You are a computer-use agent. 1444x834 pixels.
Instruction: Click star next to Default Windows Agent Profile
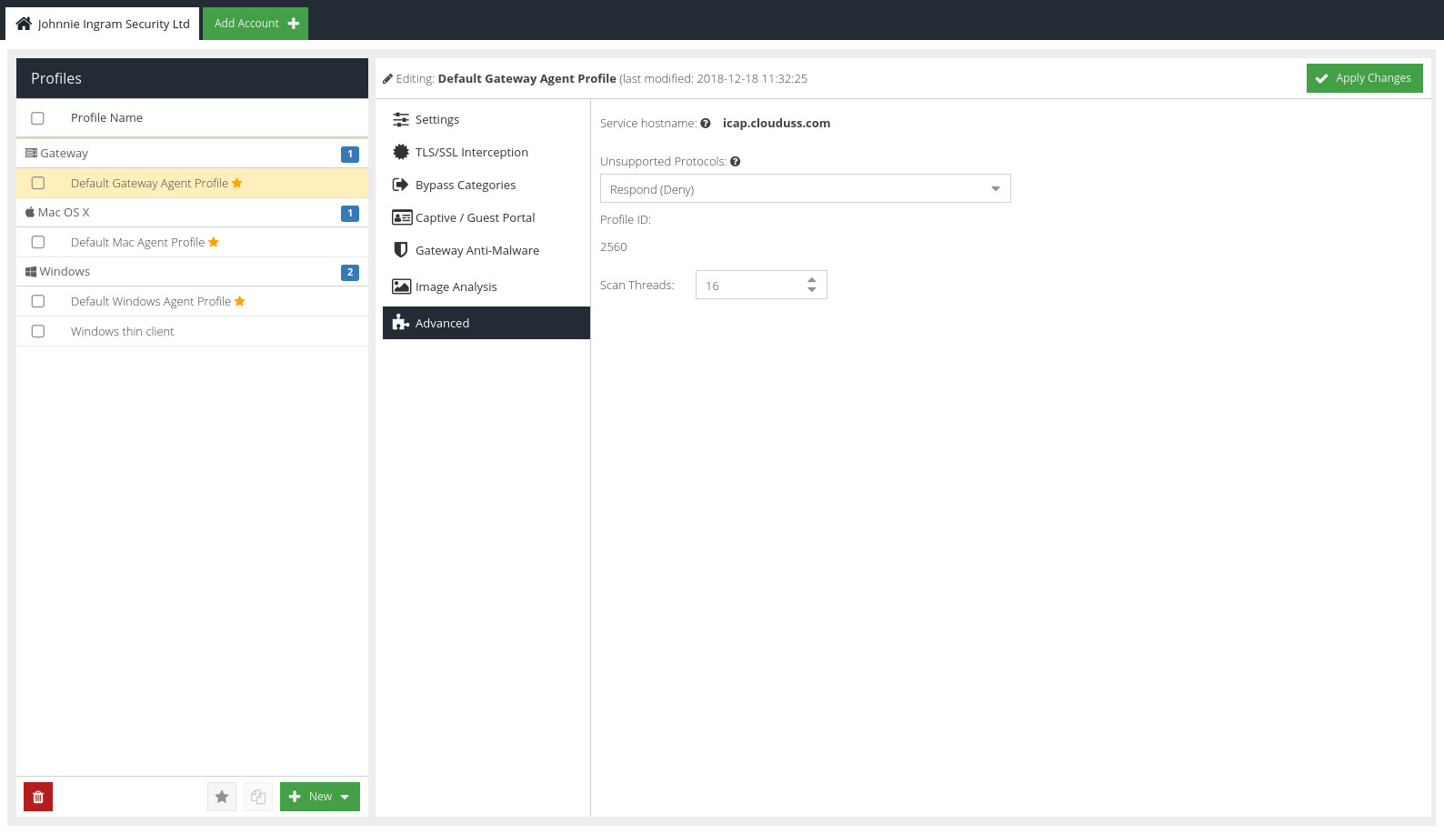(240, 301)
